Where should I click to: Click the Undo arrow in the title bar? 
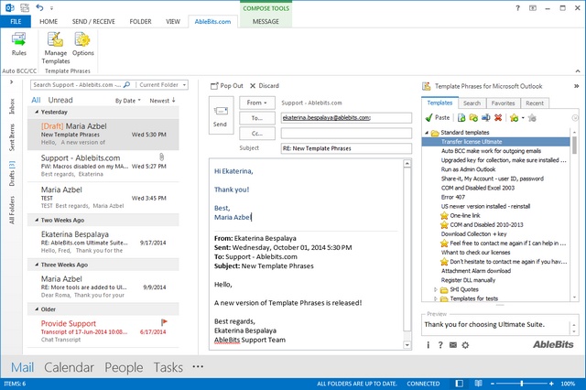(39, 7)
